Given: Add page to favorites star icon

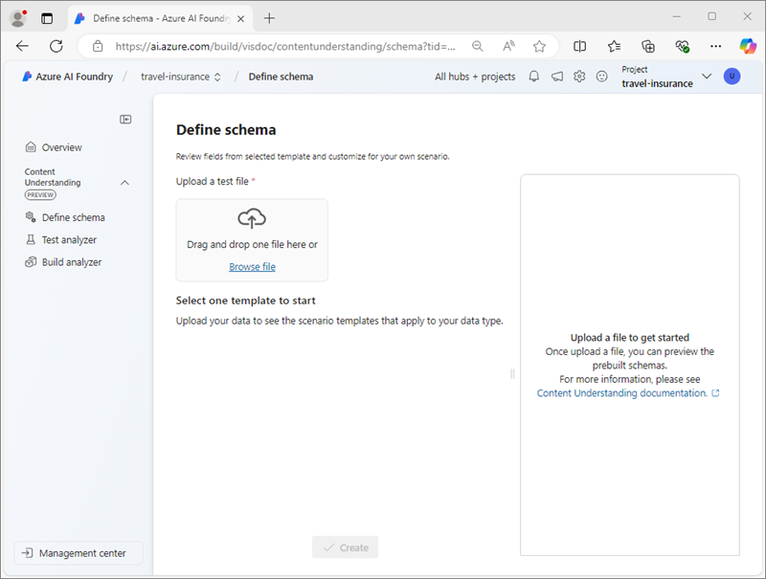Looking at the screenshot, I should [539, 46].
